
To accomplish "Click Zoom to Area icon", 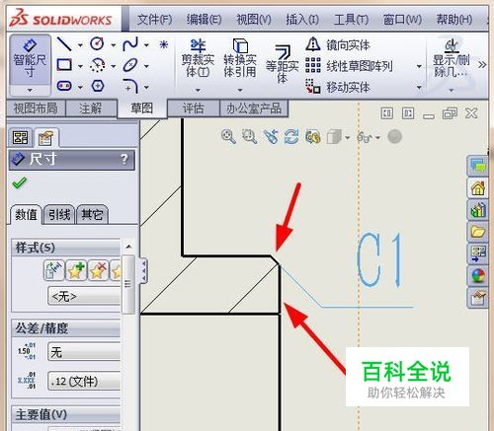I will [249, 136].
